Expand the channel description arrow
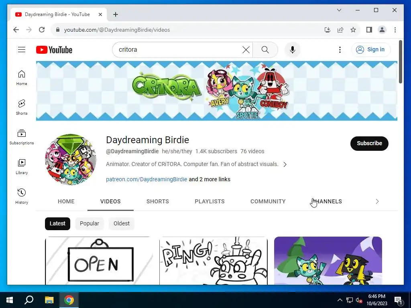This screenshot has height=308, width=411. click(x=285, y=164)
